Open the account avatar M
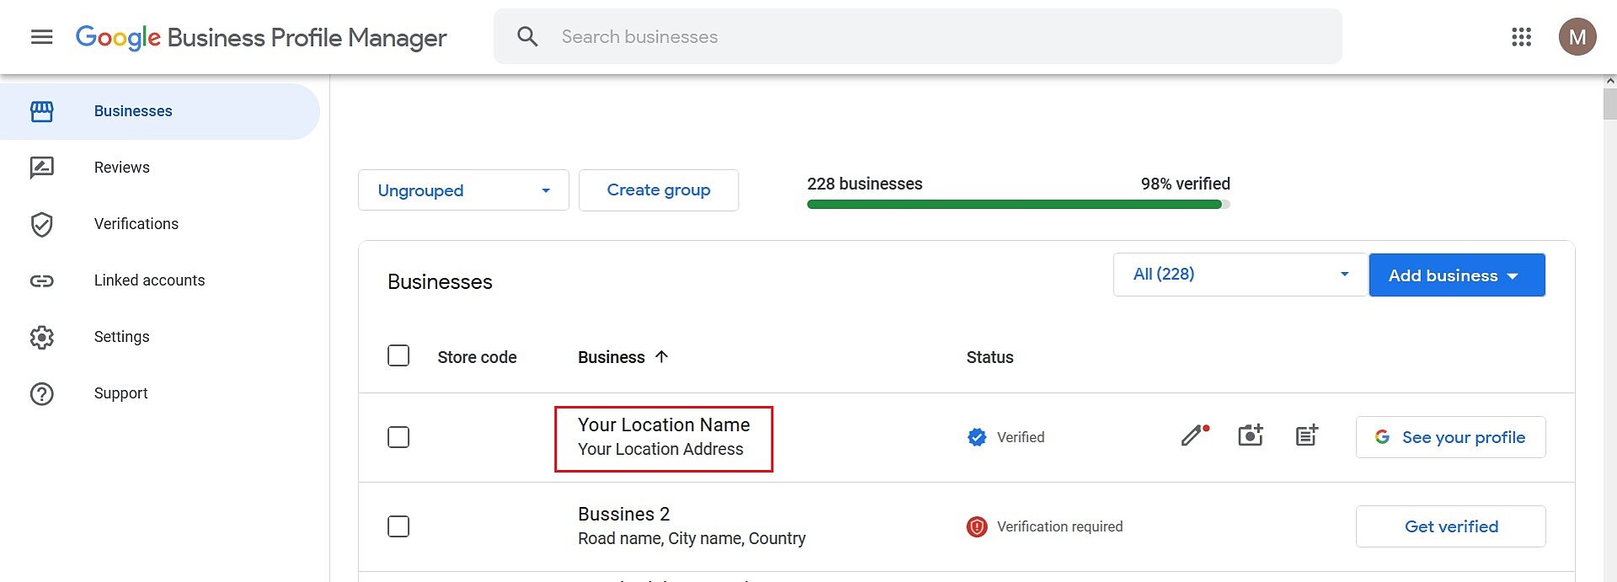This screenshot has height=582, width=1617. click(1577, 37)
